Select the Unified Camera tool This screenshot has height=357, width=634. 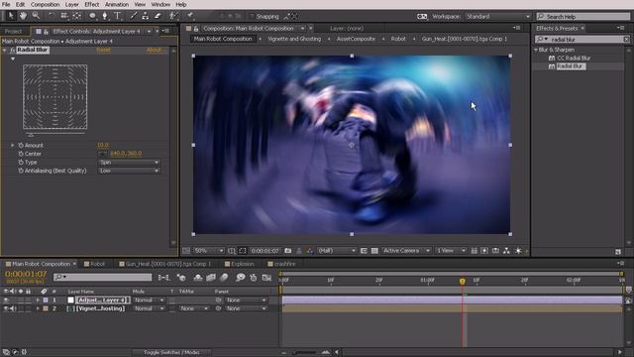coord(63,16)
